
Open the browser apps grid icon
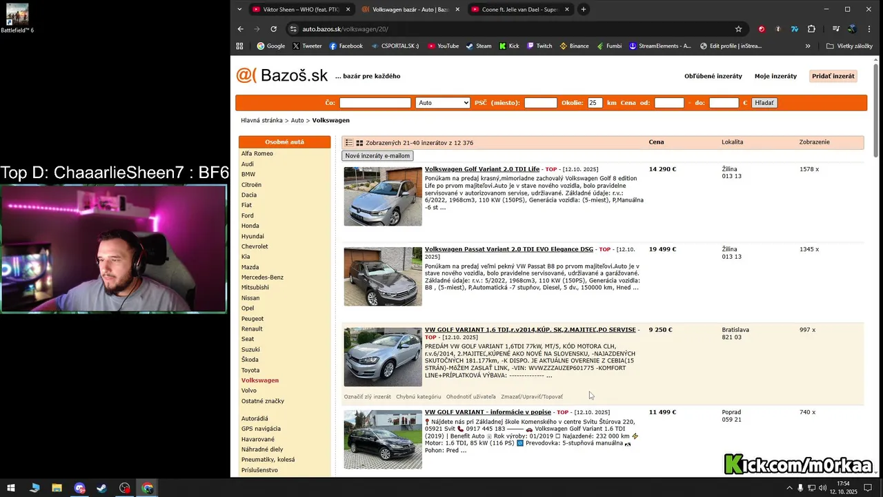239,46
